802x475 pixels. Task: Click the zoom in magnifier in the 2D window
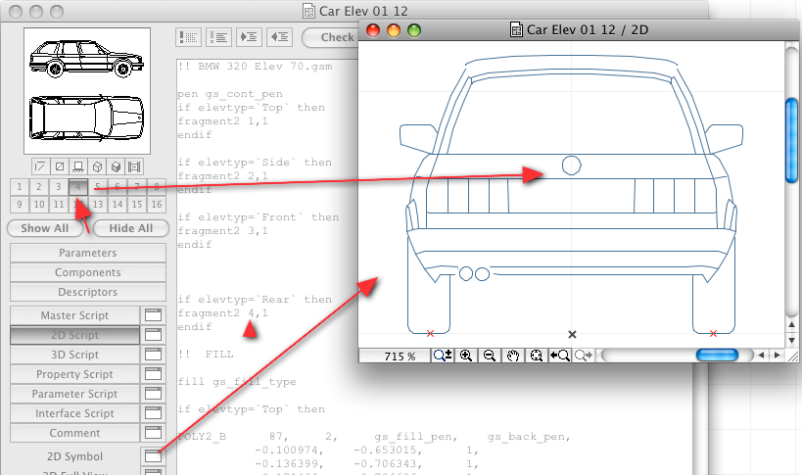pyautogui.click(x=466, y=356)
